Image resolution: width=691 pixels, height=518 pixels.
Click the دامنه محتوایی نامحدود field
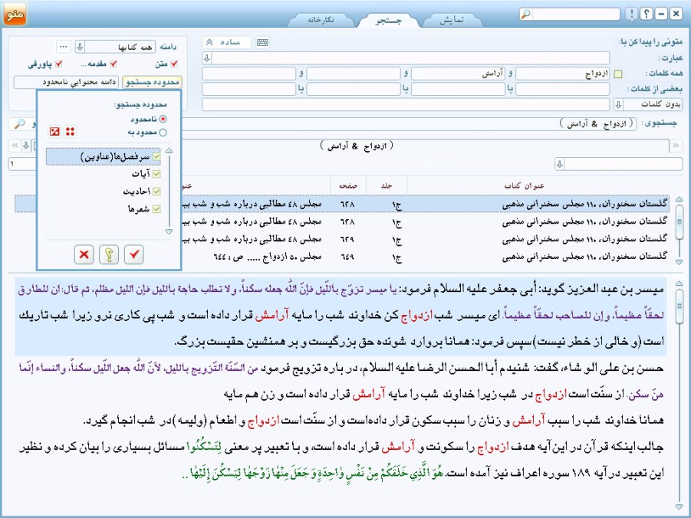66,82
